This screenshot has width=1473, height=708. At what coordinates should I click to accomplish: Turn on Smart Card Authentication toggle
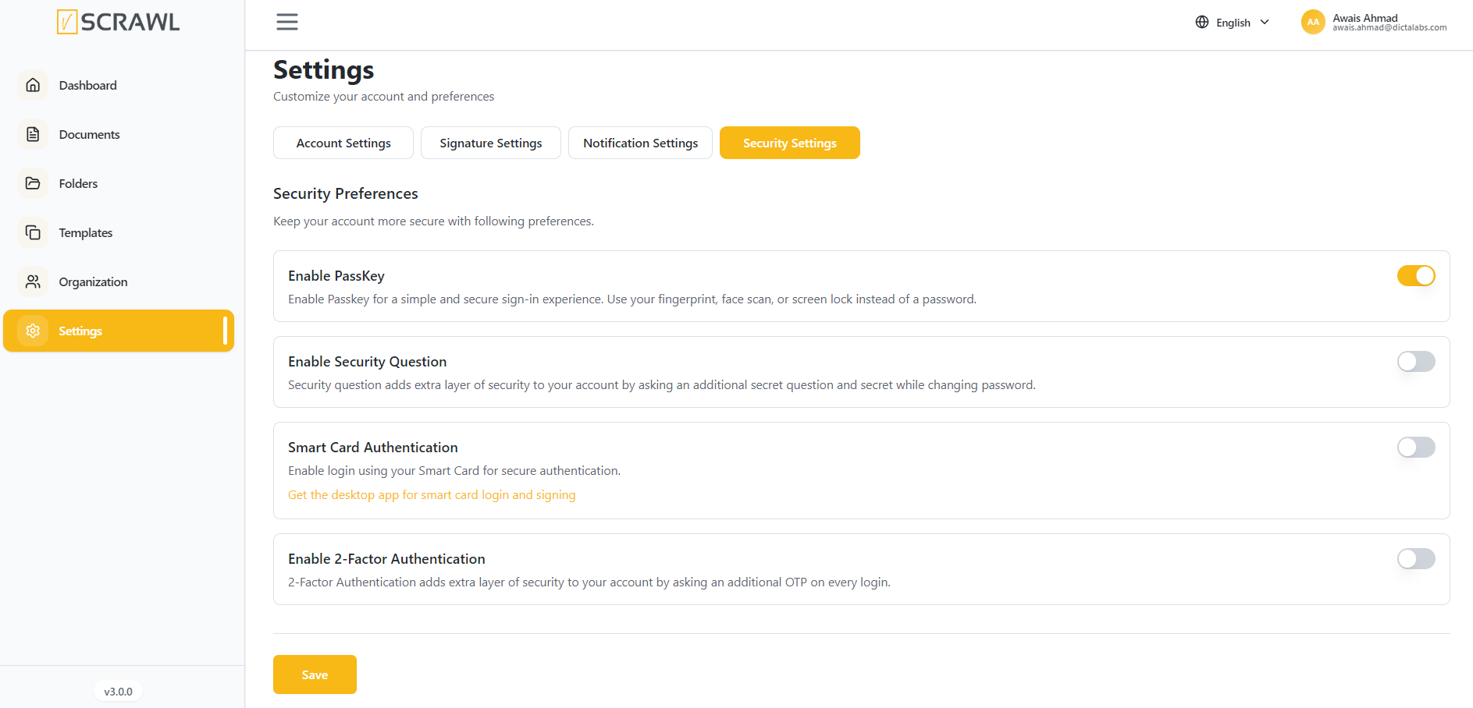pyautogui.click(x=1416, y=447)
